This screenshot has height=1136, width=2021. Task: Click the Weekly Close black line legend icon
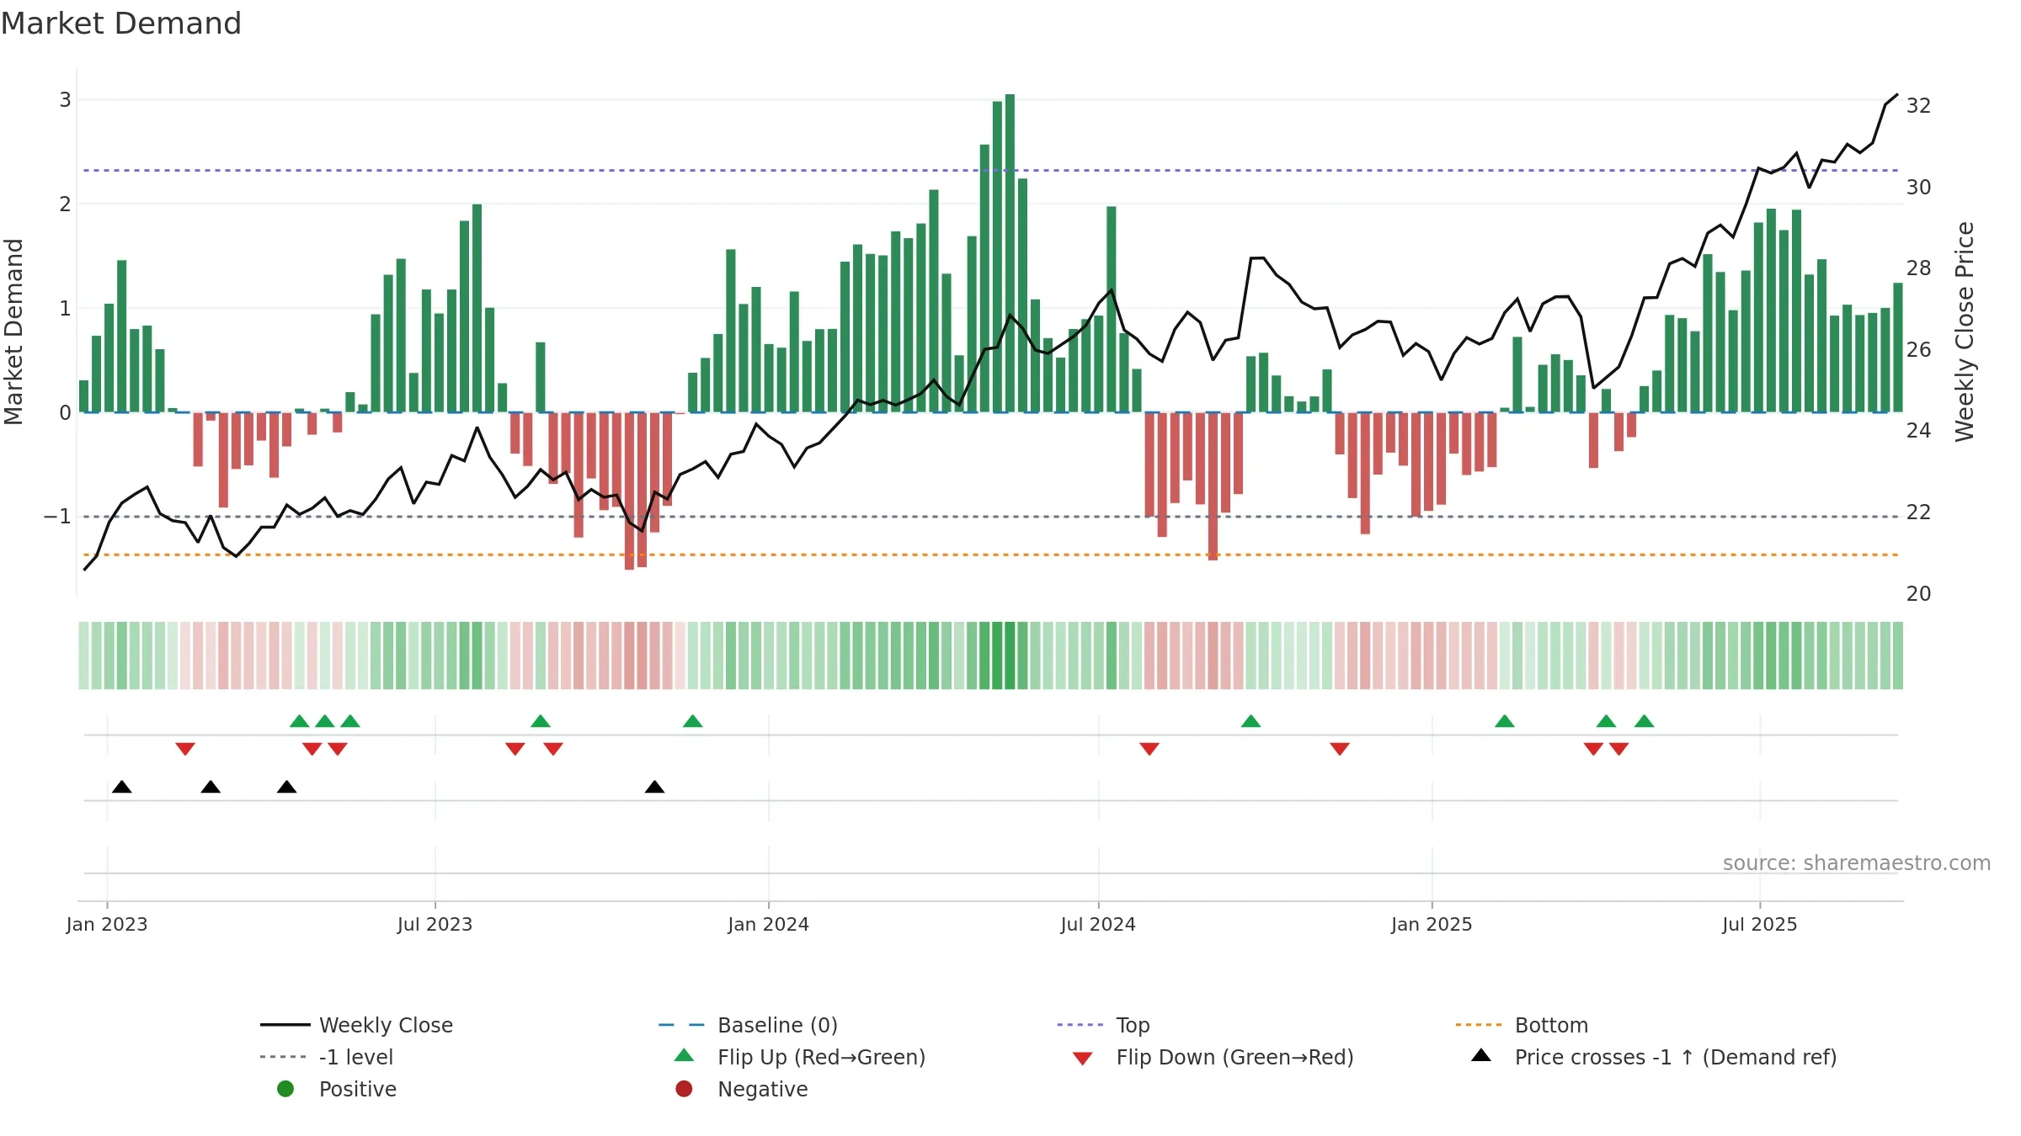[x=285, y=1025]
